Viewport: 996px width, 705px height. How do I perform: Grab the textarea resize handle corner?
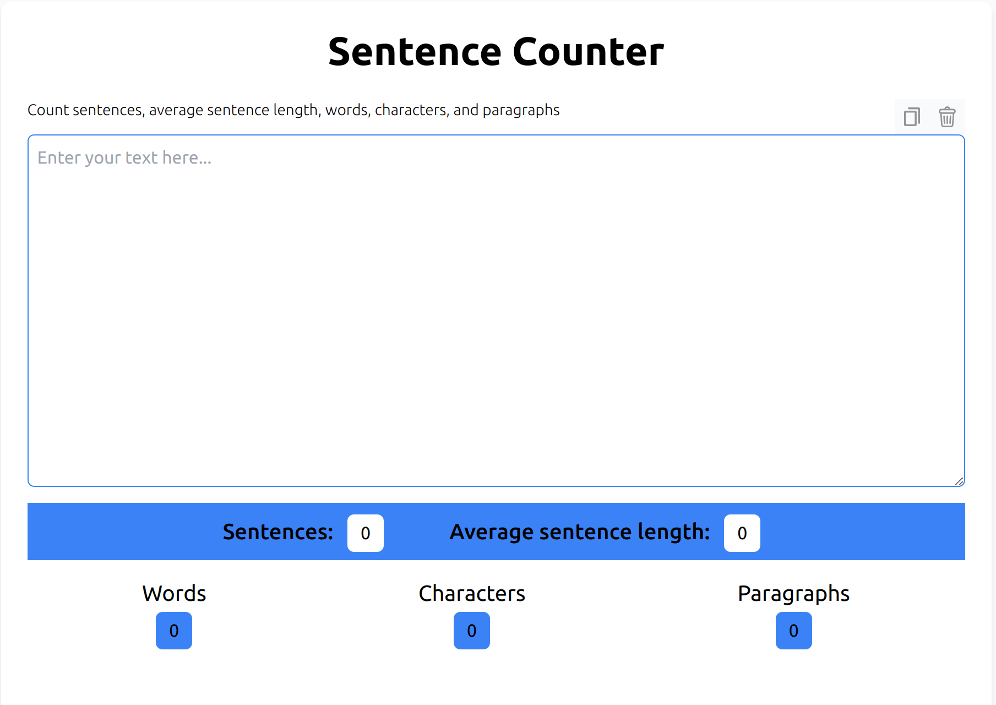click(x=959, y=481)
